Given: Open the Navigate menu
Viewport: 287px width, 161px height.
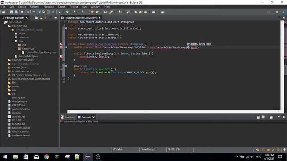Looking at the screenshot, I should [49, 7].
